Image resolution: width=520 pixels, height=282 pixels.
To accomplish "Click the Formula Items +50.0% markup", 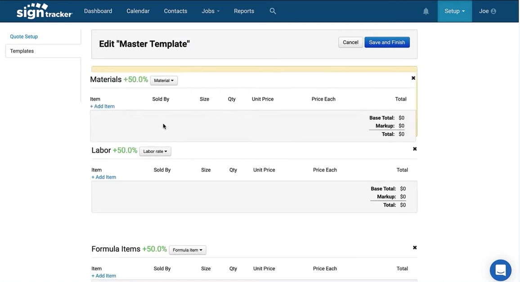I will (x=155, y=249).
